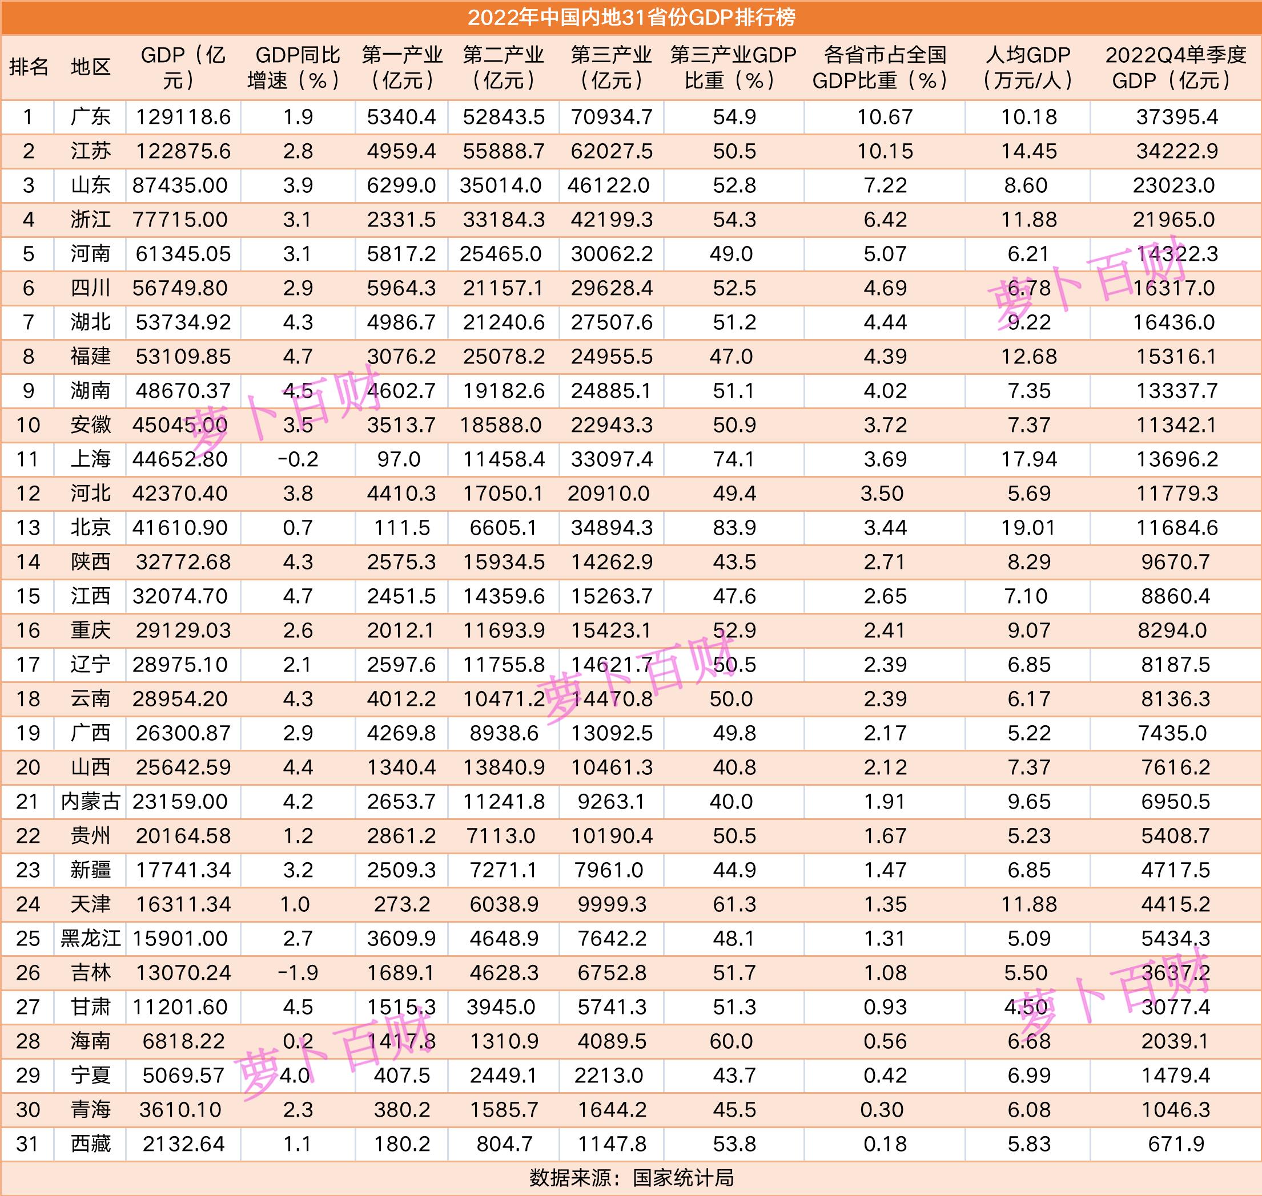Click the 数据来源：国家统计局 footer text

[x=631, y=1176]
